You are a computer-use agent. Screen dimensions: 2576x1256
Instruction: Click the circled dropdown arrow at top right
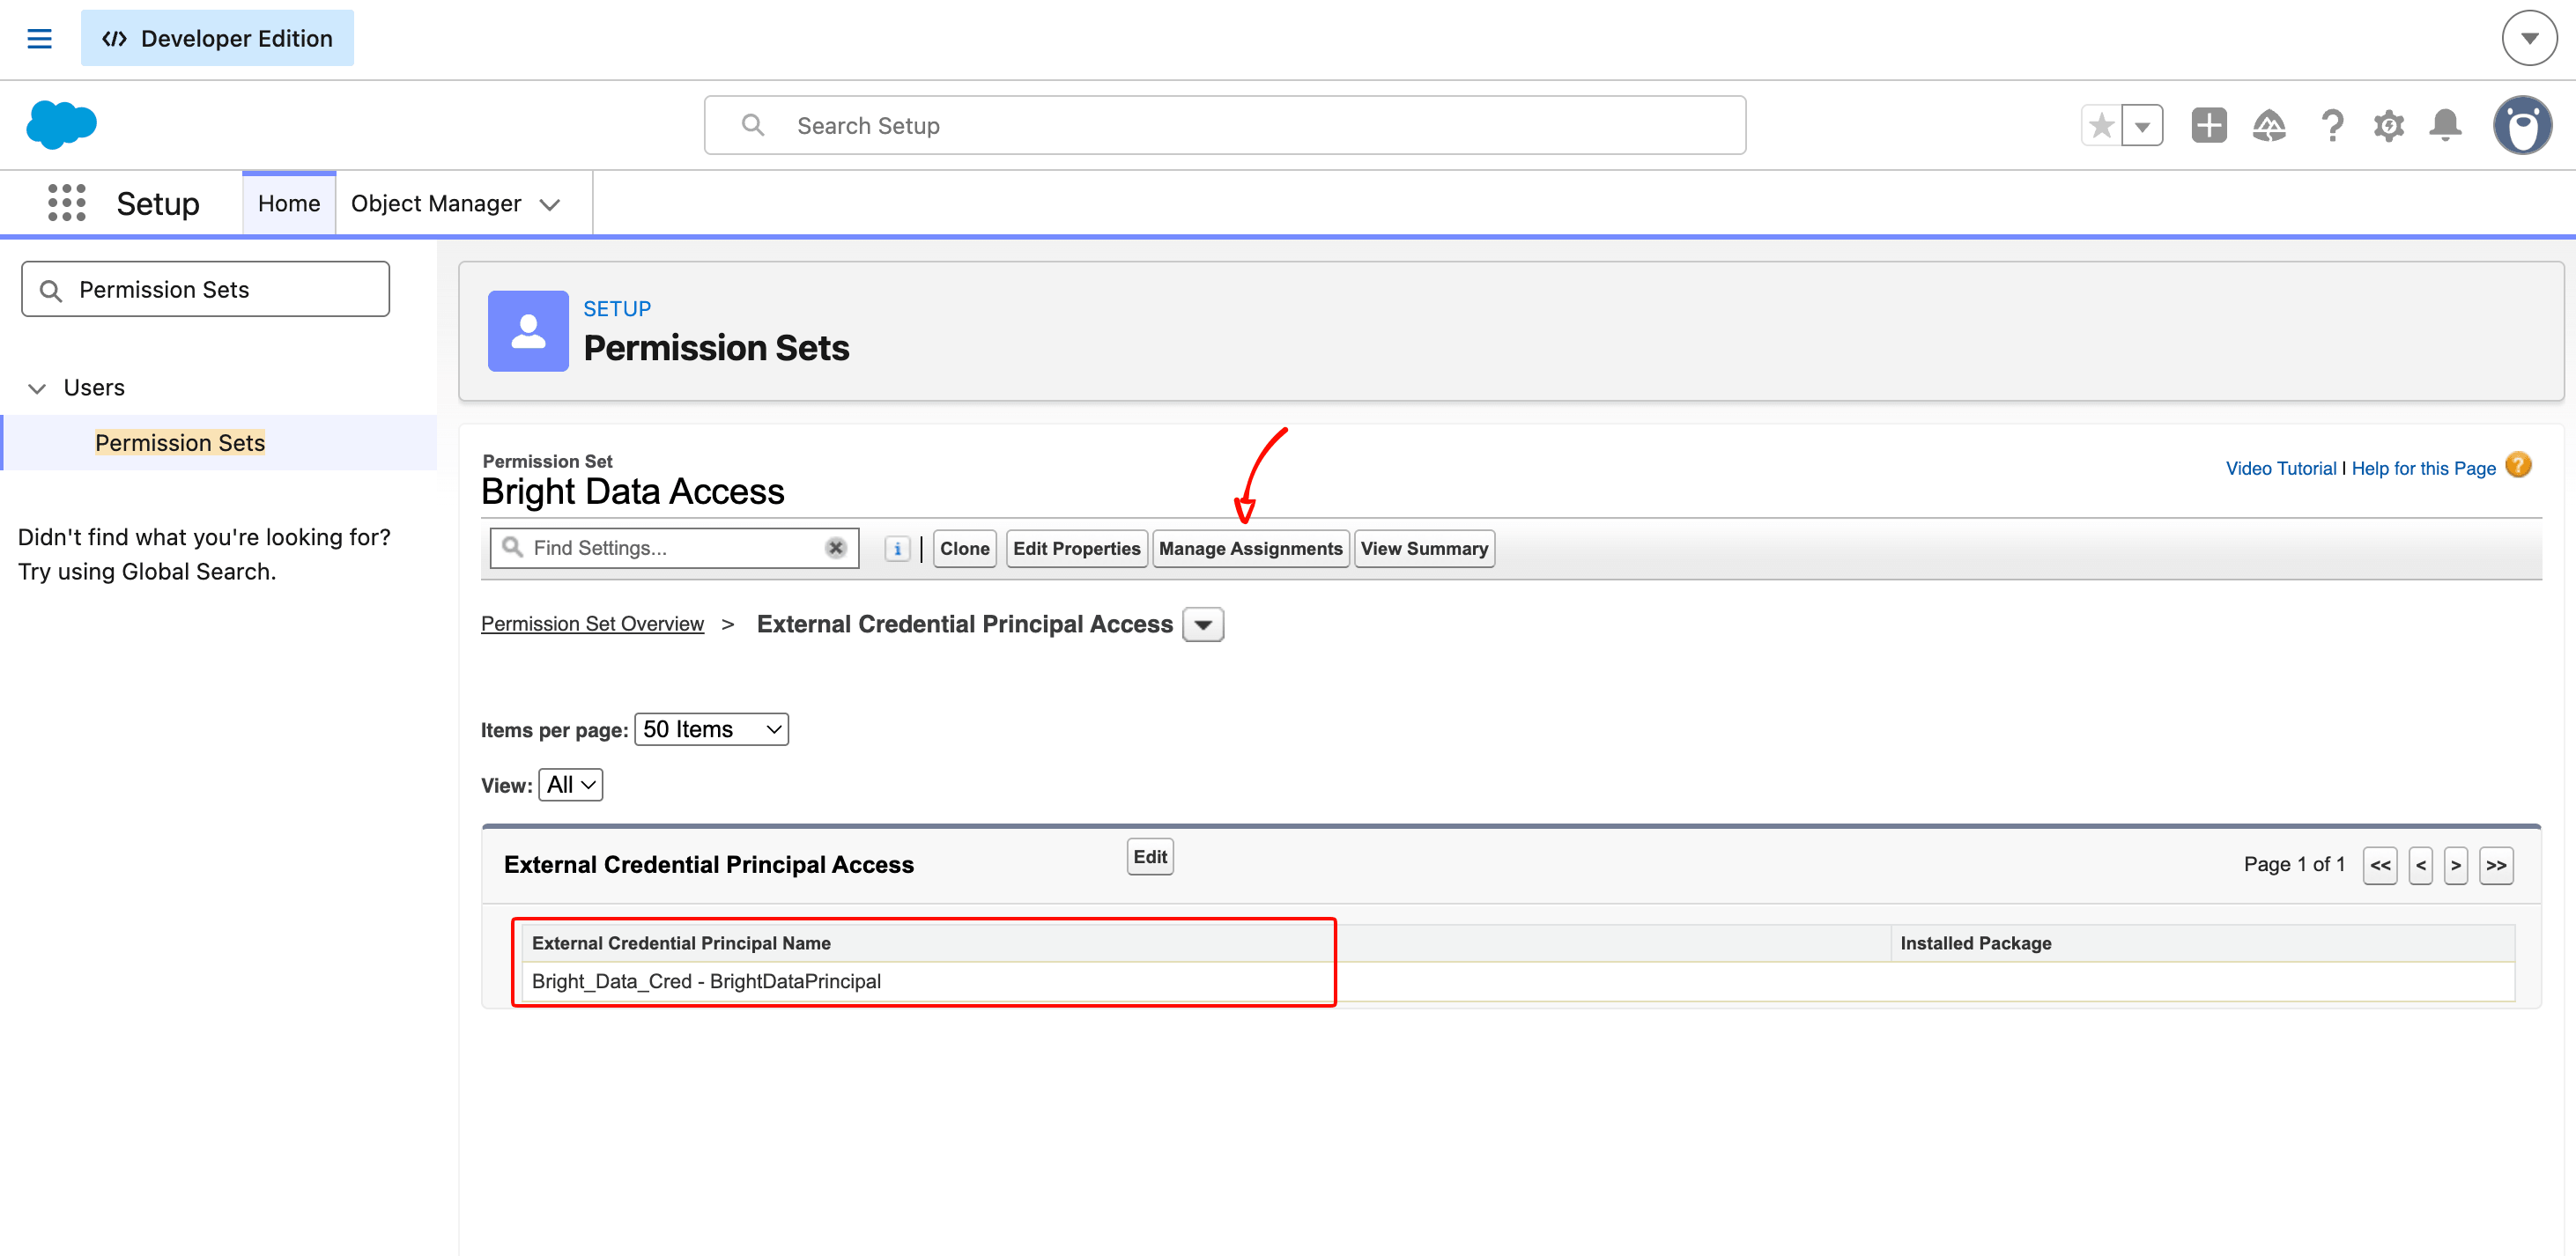pyautogui.click(x=2529, y=39)
